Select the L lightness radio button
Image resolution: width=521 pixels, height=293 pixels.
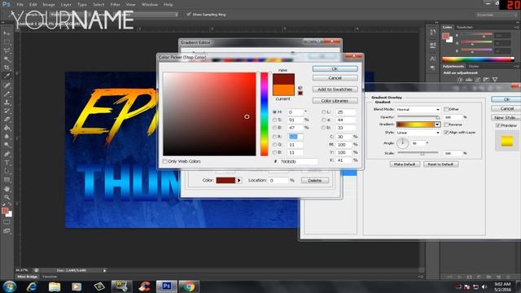click(324, 112)
